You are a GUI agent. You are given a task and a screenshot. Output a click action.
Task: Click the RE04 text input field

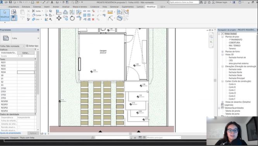click(26, 72)
